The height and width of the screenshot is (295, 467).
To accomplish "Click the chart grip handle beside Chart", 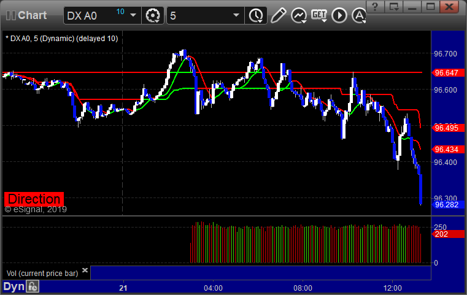I will (x=10, y=15).
